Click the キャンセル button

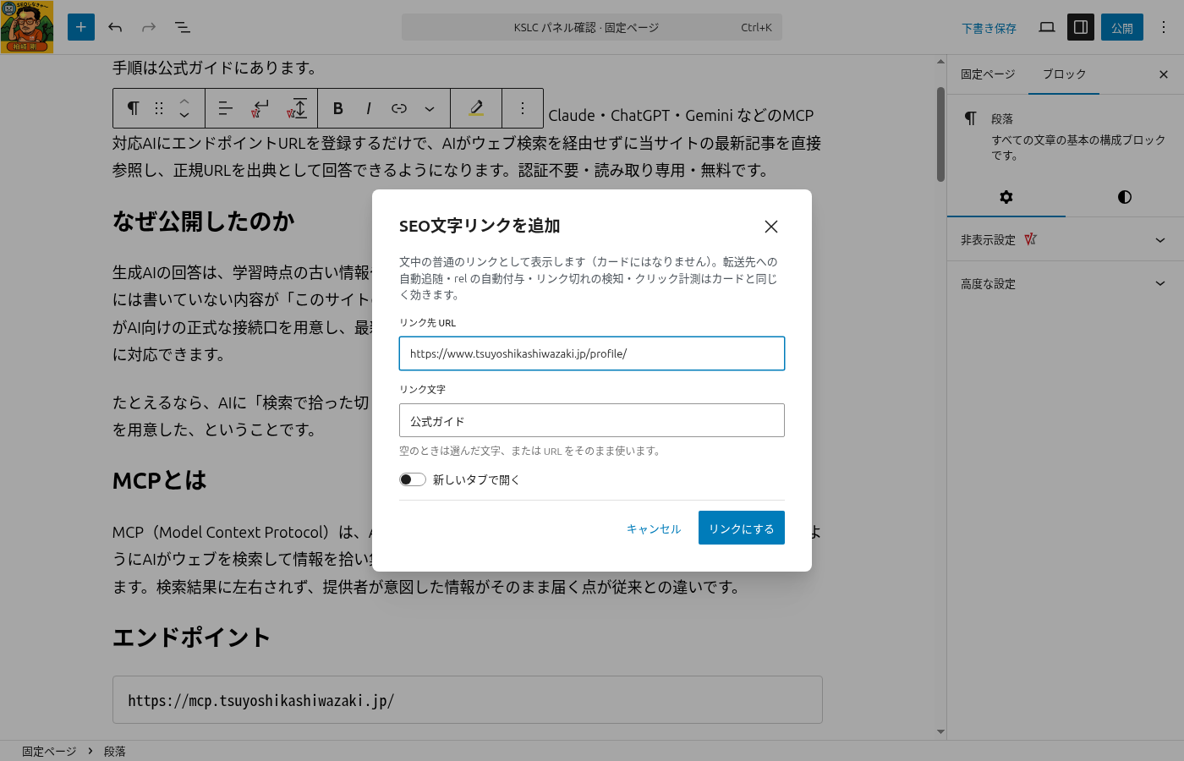tap(654, 528)
